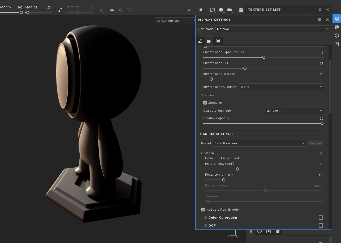The width and height of the screenshot is (341, 243).
Task: Open the history clock icon in sidebar
Action: pos(337,36)
